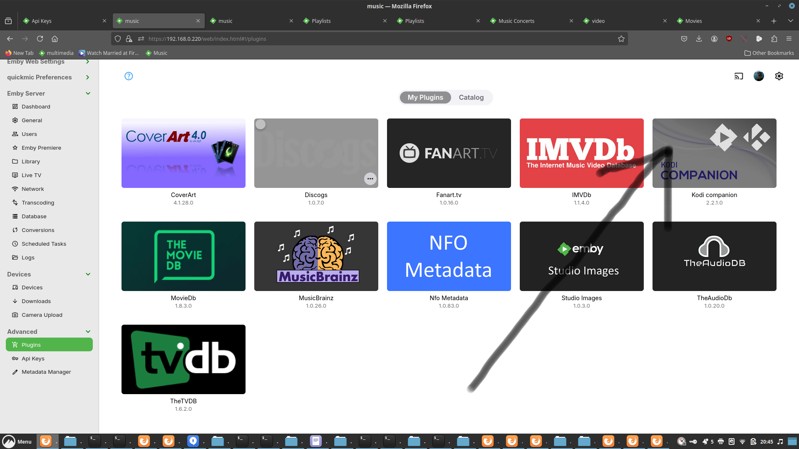Open the Discogs overflow menu button
The height and width of the screenshot is (449, 799).
pos(370,179)
